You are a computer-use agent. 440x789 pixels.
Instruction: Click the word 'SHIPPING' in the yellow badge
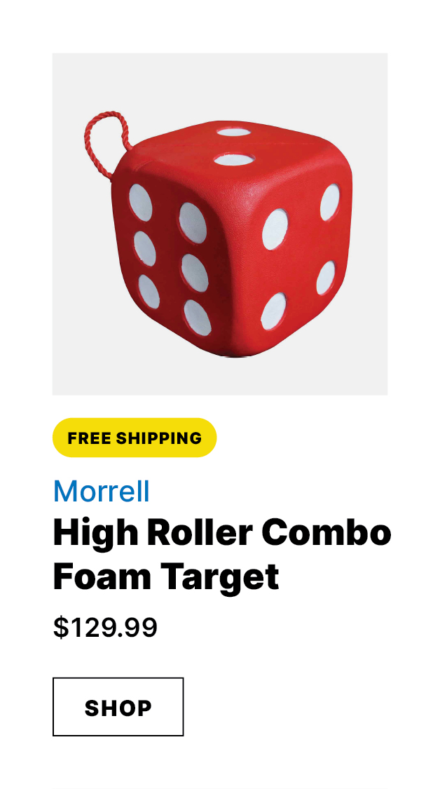[x=159, y=438]
